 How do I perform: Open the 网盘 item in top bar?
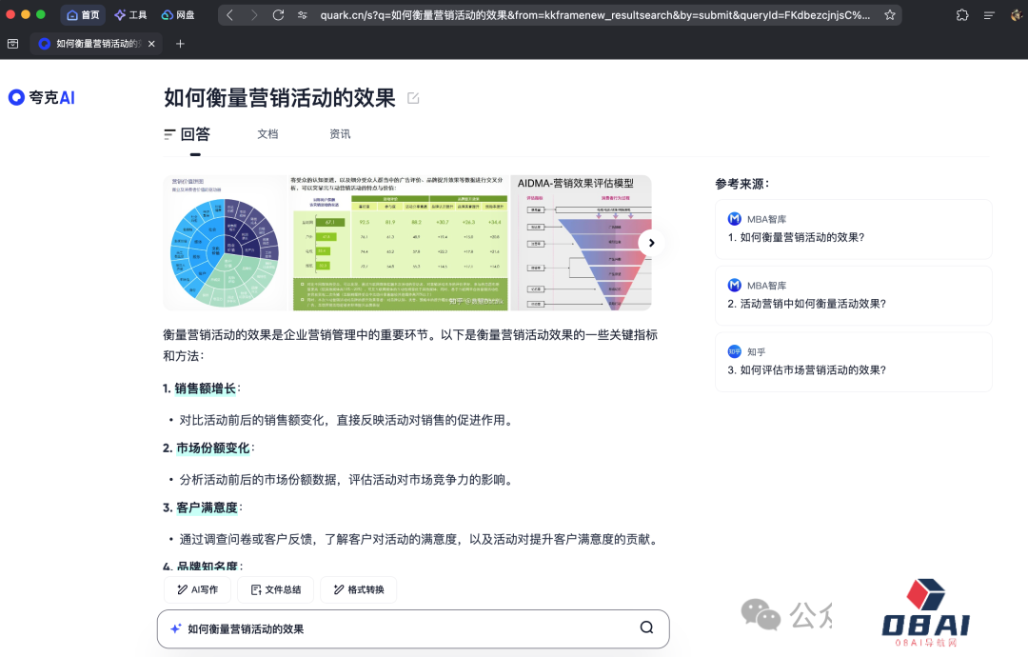point(178,15)
